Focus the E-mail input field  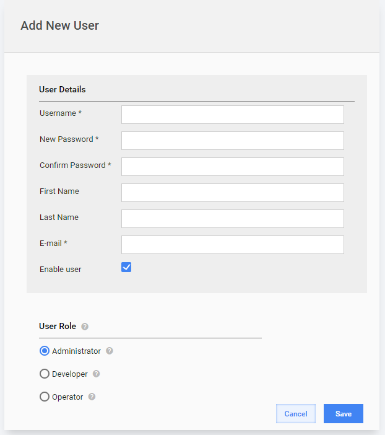click(x=233, y=245)
